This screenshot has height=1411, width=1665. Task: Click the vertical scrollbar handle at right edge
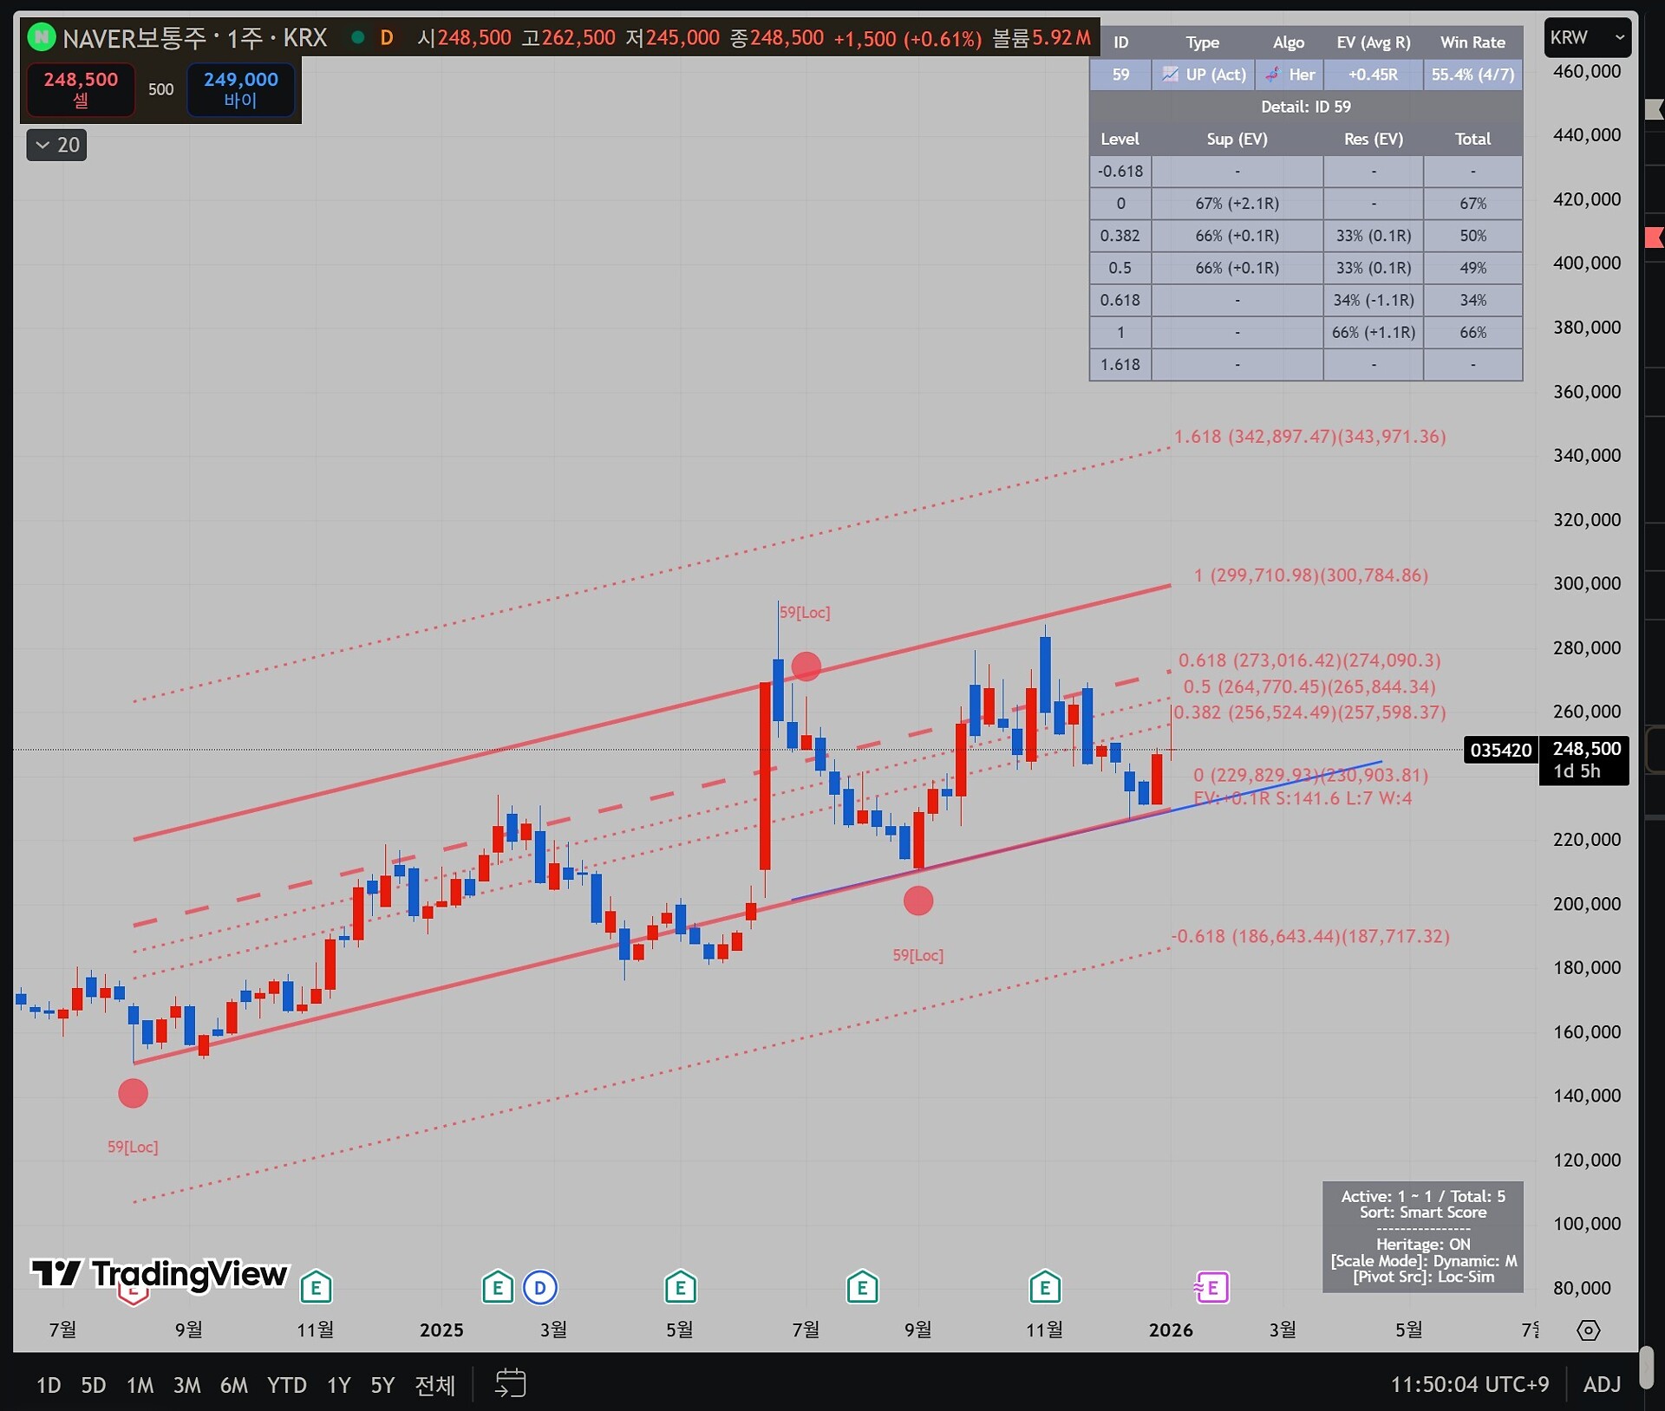(1647, 1367)
